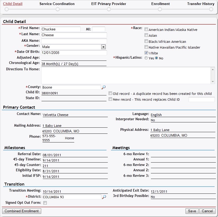Click the EIT Primary Provider step circle

(109, 9)
